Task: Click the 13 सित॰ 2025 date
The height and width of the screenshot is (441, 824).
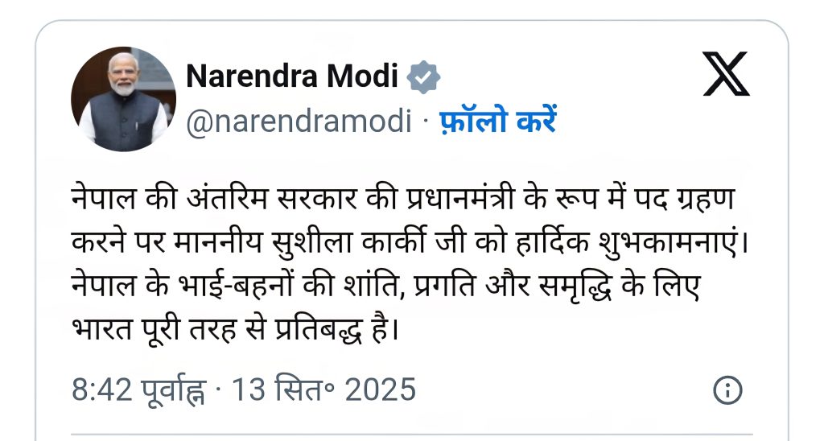Action: pyautogui.click(x=323, y=390)
